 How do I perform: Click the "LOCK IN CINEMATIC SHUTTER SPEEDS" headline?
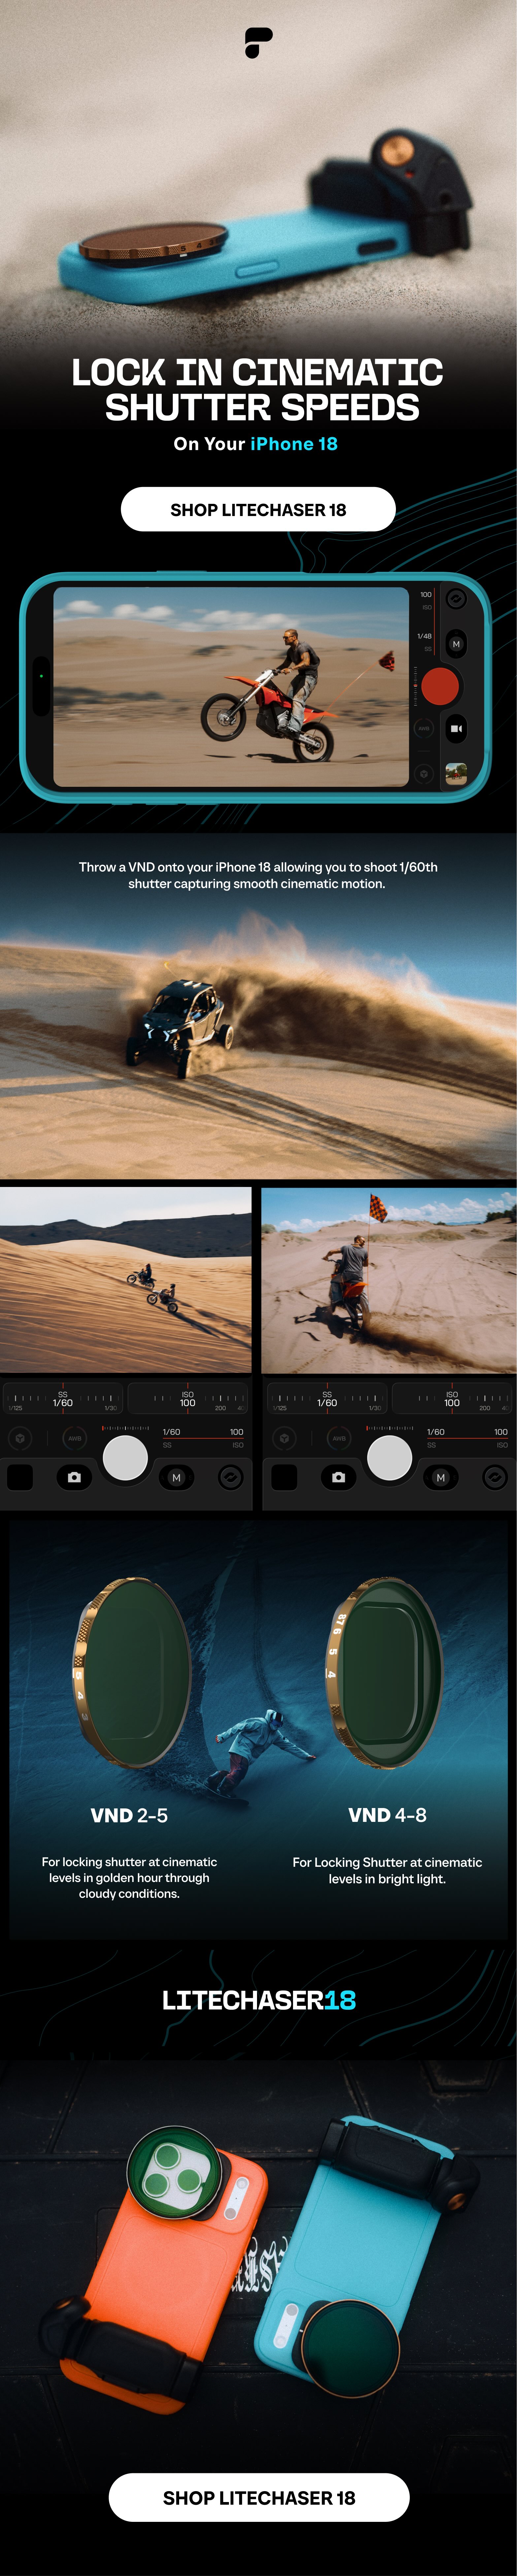click(258, 390)
